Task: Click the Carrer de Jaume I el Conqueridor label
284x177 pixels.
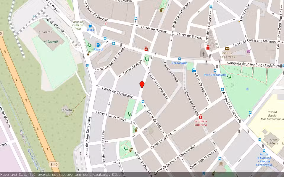Action: 175,160
